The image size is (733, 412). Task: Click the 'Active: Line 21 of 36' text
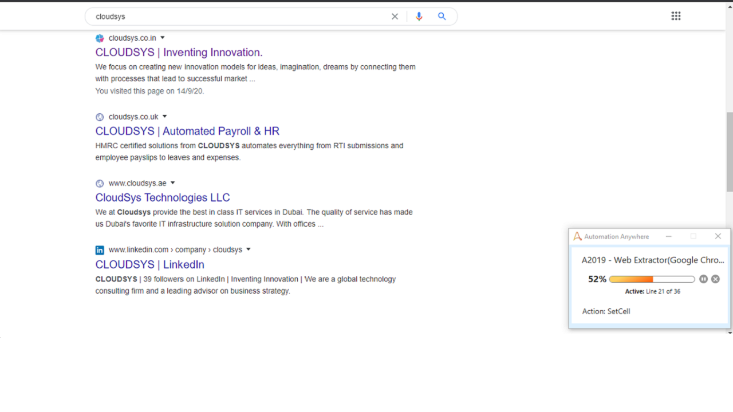click(652, 291)
